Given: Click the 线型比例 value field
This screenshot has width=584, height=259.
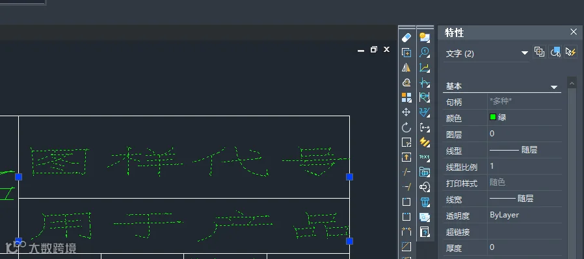Looking at the screenshot, I should pyautogui.click(x=524, y=166).
